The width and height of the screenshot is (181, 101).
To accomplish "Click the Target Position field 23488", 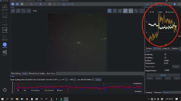I will (170, 70).
